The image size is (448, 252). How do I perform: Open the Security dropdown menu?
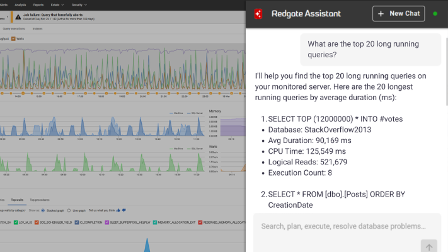[x=79, y=4]
